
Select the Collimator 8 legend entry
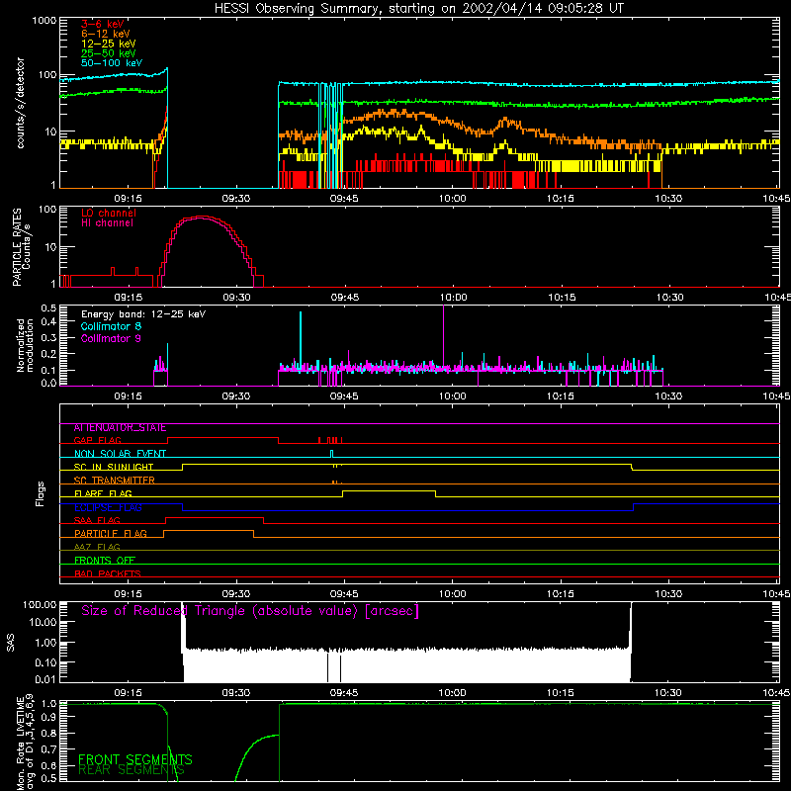[x=111, y=326]
